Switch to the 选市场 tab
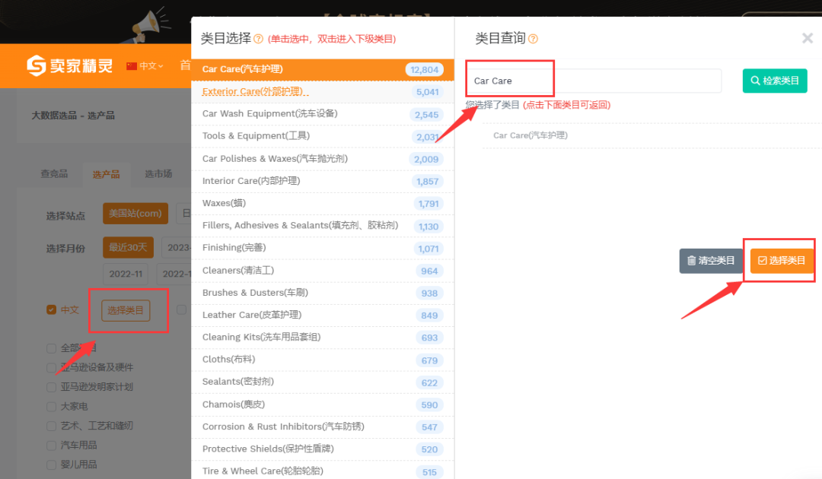822x479 pixels. point(158,173)
